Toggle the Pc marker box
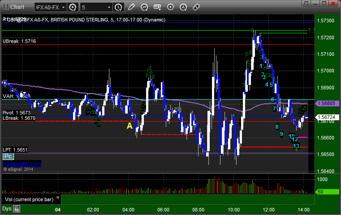This screenshot has width=341, height=215. tap(8, 156)
